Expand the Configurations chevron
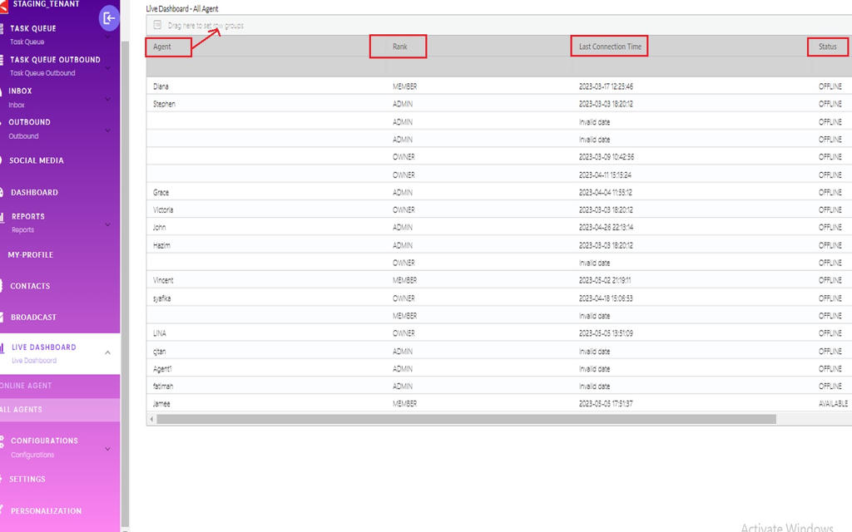Image resolution: width=852 pixels, height=532 pixels. (x=107, y=449)
